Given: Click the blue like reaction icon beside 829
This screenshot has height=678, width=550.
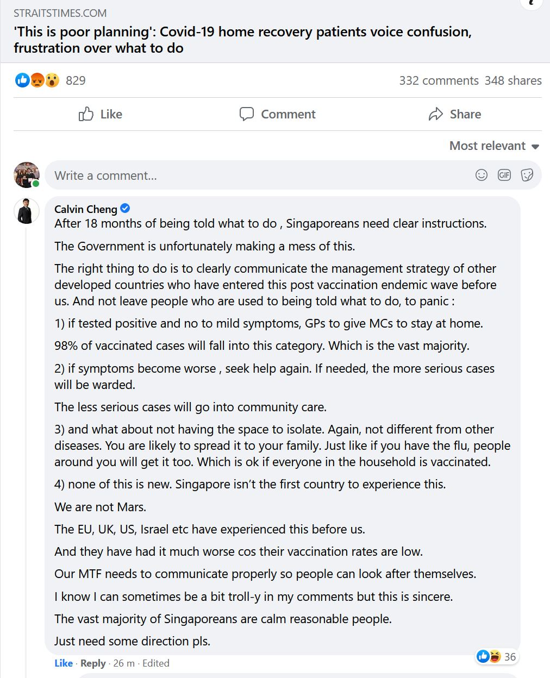Looking at the screenshot, I should coord(22,80).
